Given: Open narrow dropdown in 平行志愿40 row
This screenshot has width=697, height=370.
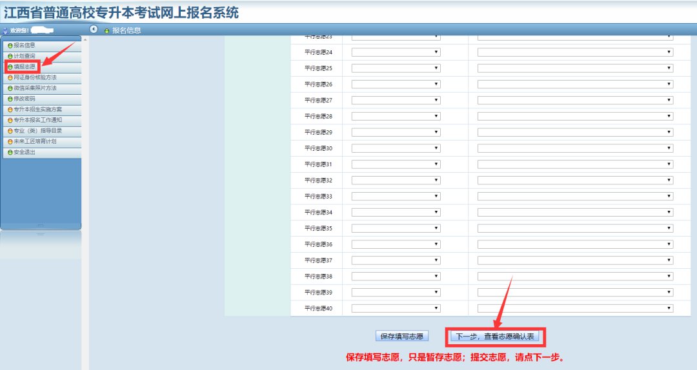Looking at the screenshot, I should pyautogui.click(x=396, y=308).
